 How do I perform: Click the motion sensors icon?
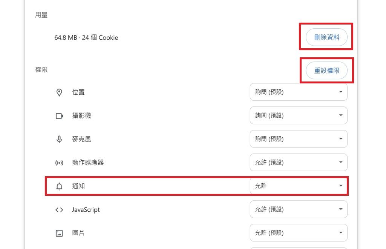tap(59, 163)
